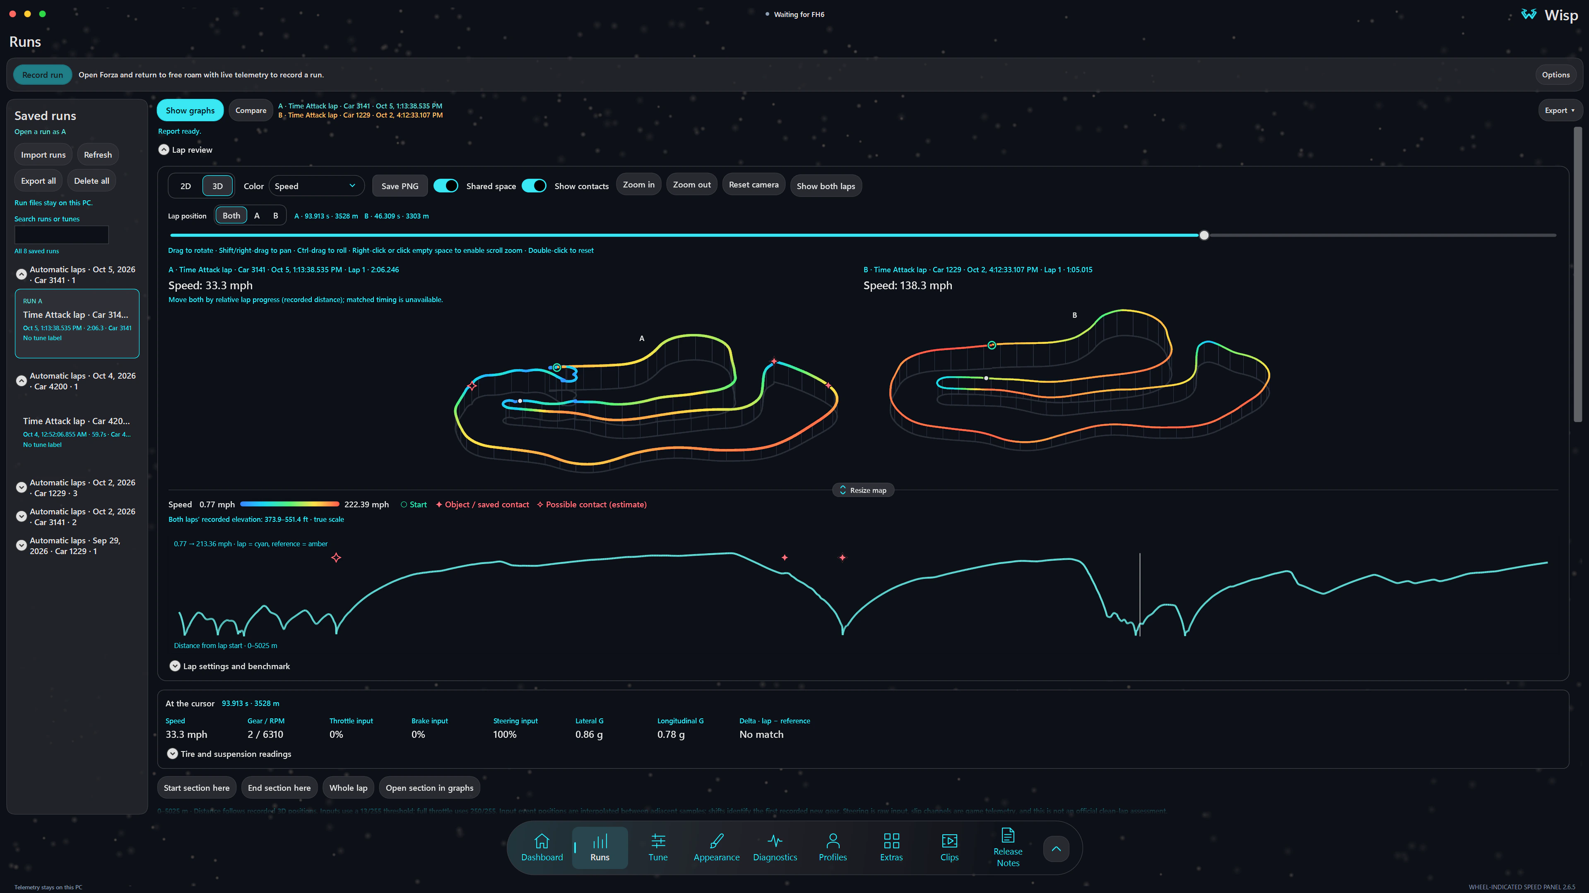Set lap position to Both

[231, 215]
